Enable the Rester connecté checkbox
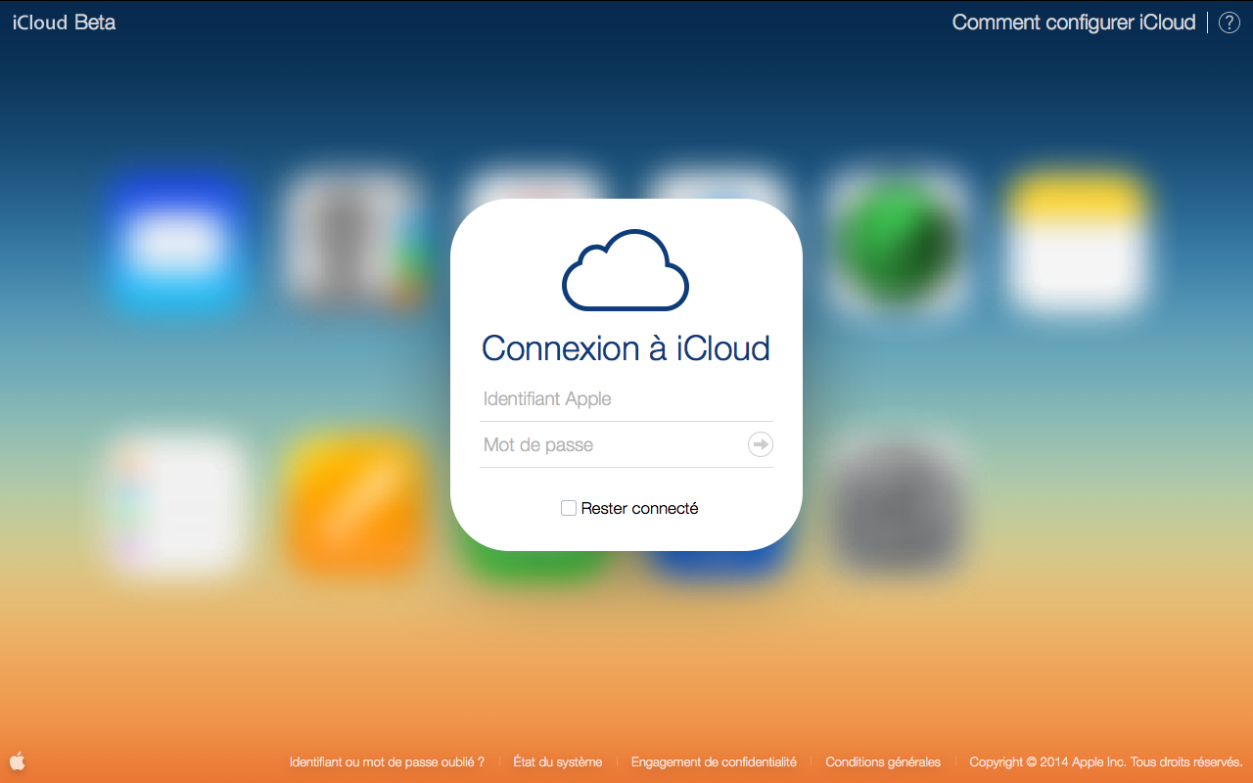1253x783 pixels. pyautogui.click(x=569, y=508)
